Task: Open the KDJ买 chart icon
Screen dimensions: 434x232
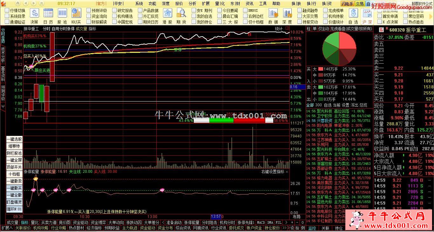Action: click(x=76, y=13)
